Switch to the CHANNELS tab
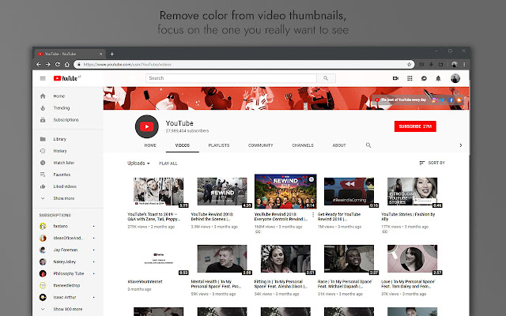The width and height of the screenshot is (506, 316). point(303,145)
